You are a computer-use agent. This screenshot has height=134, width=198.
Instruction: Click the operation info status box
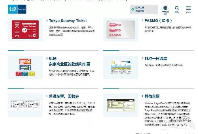[x=144, y=9]
